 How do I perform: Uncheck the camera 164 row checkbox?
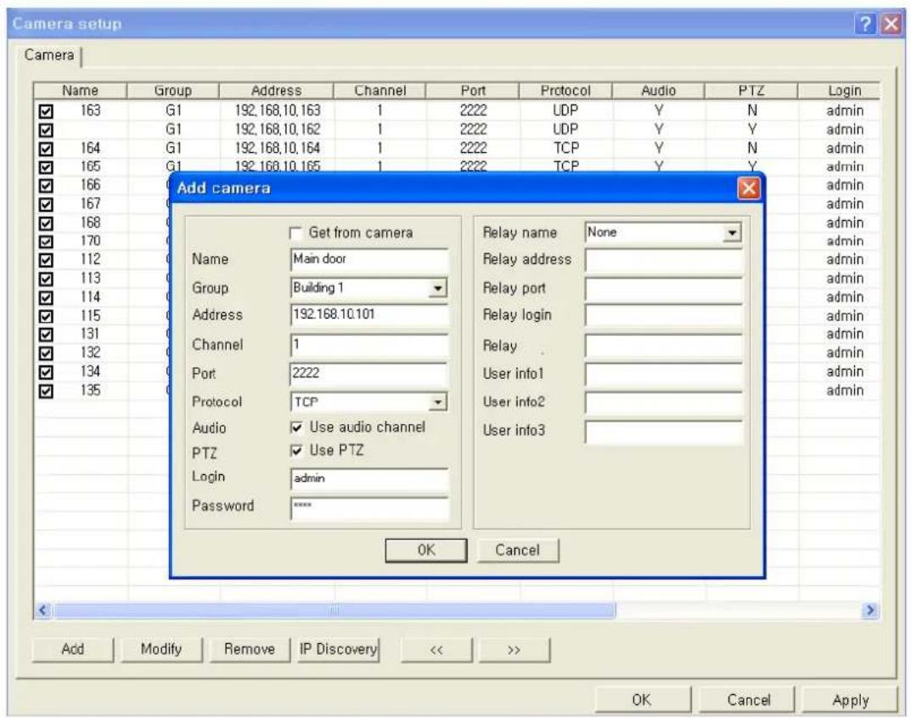click(45, 149)
